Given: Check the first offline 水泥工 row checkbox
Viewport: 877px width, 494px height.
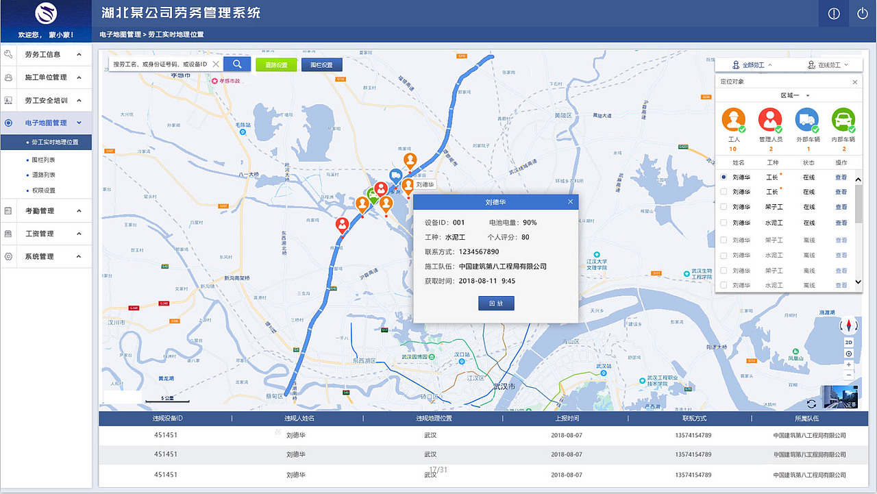Looking at the screenshot, I should tap(724, 256).
